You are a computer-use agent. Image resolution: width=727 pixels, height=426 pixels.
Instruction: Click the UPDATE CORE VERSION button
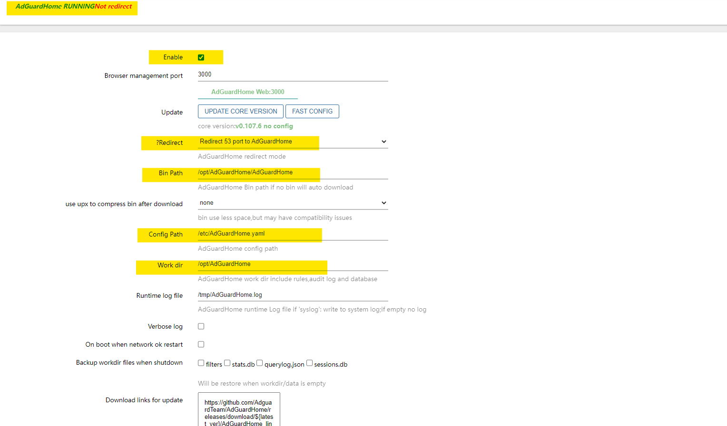241,111
